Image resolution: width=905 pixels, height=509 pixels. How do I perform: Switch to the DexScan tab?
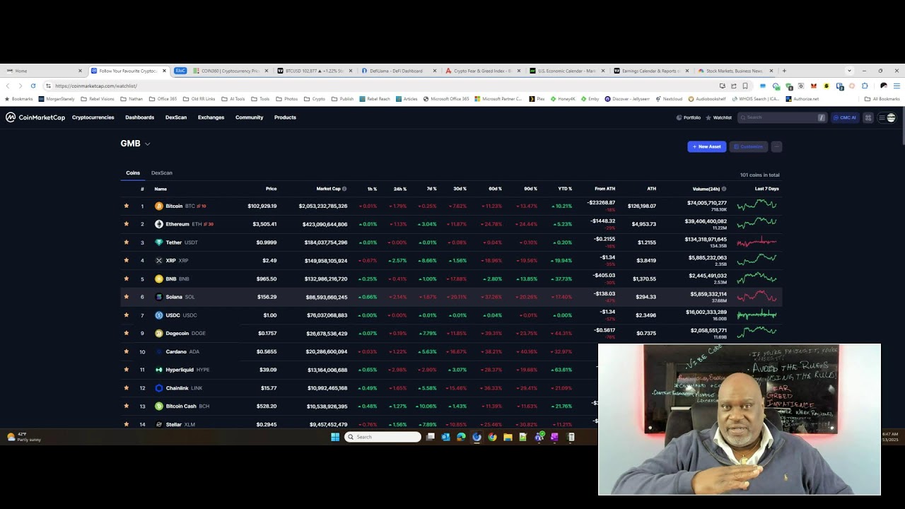[161, 172]
